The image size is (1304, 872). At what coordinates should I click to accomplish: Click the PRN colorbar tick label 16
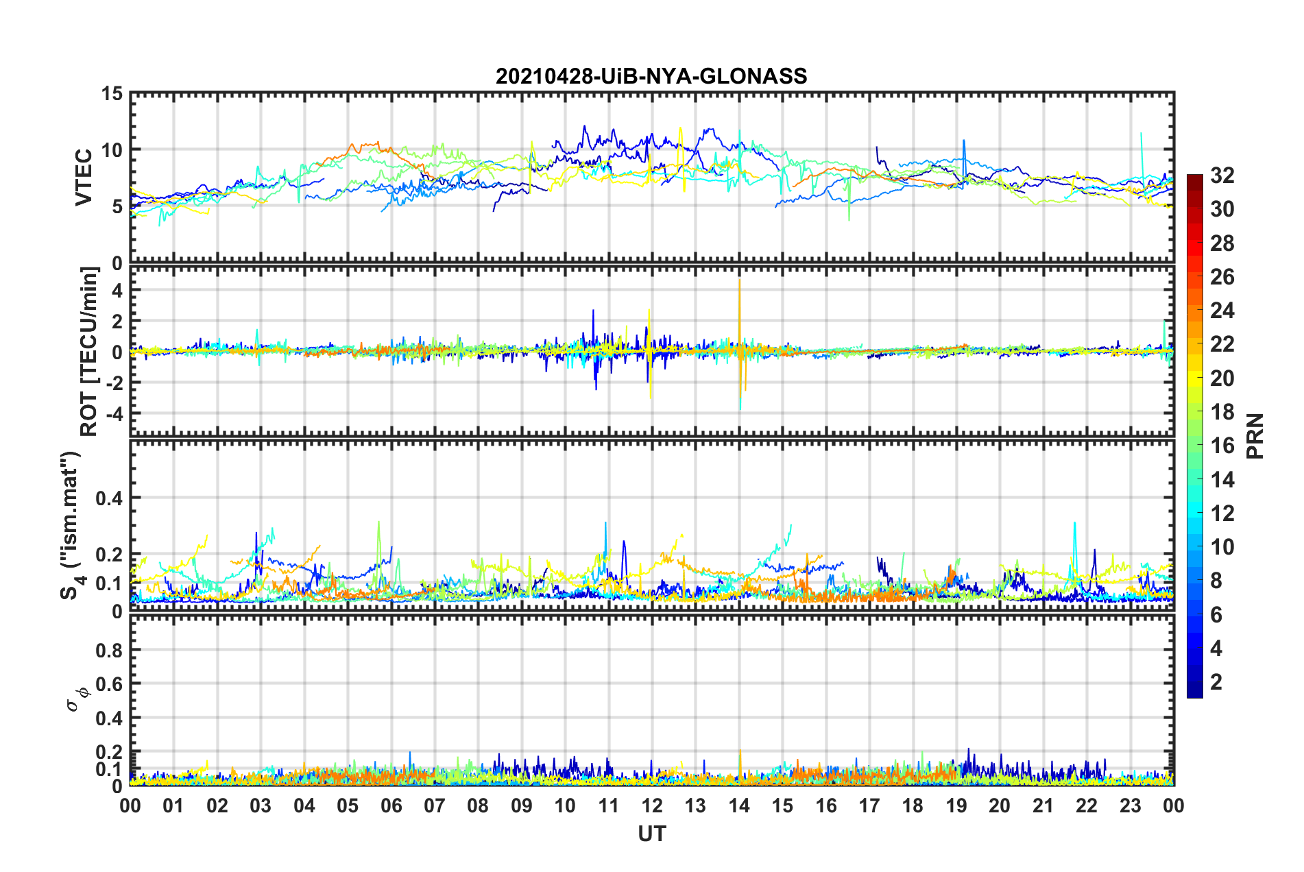[1222, 446]
